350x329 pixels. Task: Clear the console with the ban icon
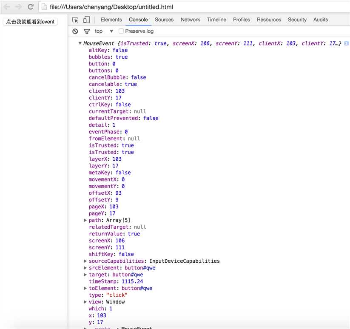(x=75, y=31)
